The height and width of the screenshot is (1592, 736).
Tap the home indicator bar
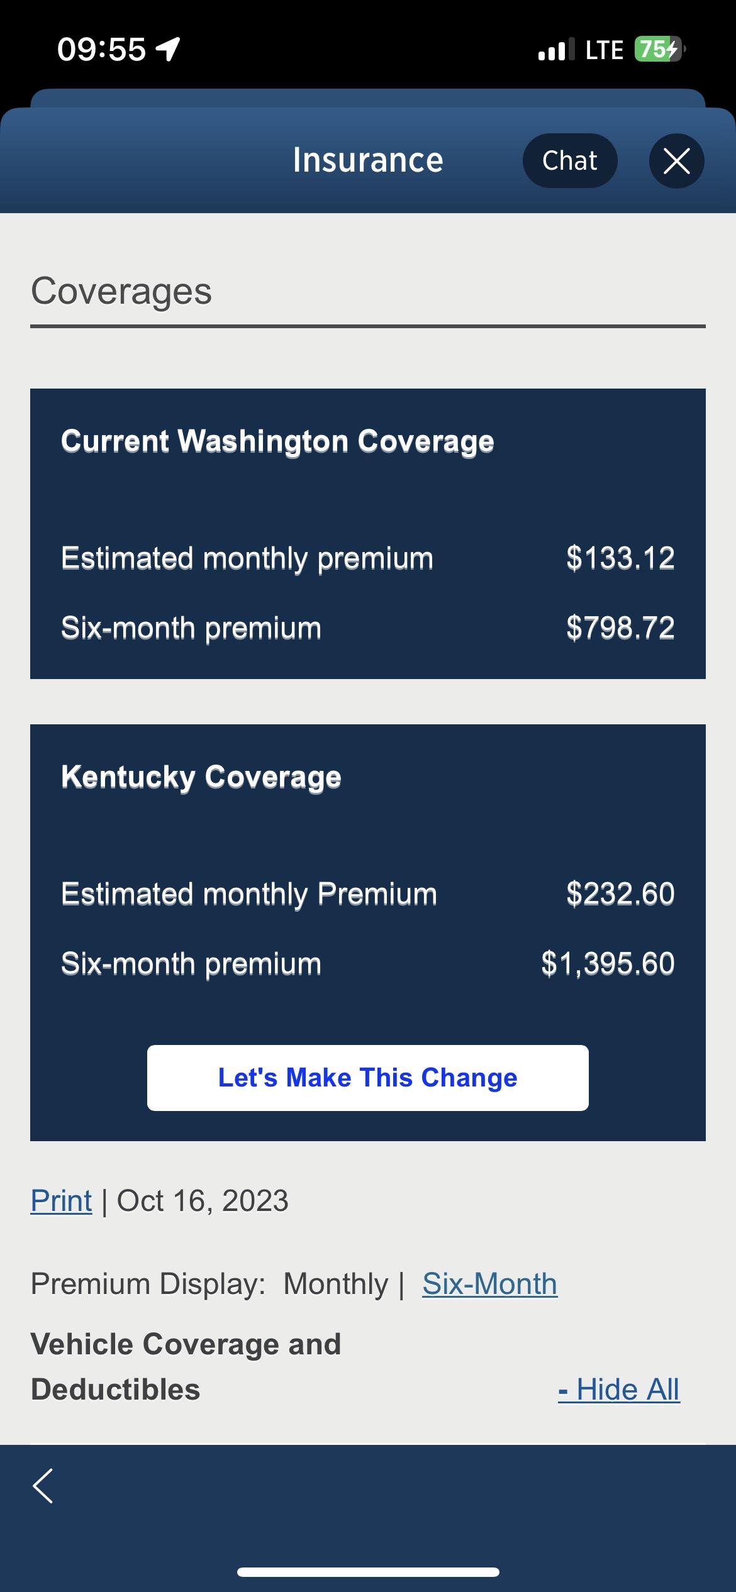pyautogui.click(x=368, y=1573)
